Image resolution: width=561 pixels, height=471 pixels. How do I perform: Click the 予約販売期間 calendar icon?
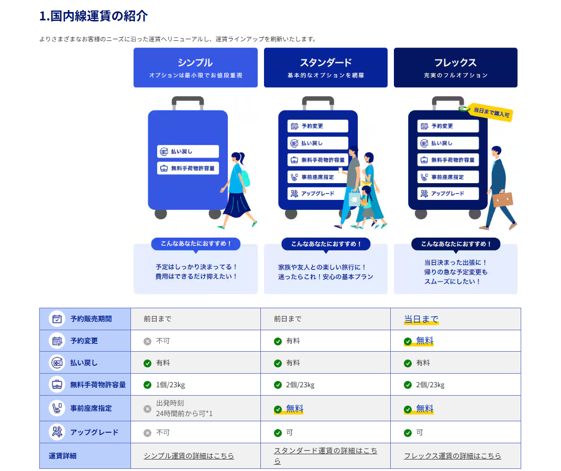(57, 319)
